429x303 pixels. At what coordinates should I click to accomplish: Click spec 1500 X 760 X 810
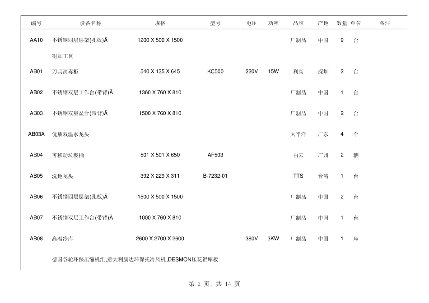160,113
